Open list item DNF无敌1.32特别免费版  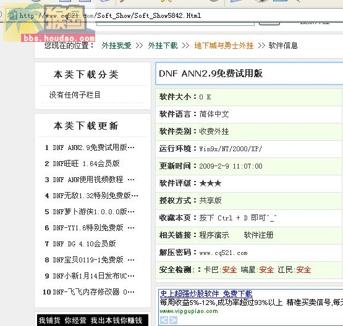click(x=95, y=196)
